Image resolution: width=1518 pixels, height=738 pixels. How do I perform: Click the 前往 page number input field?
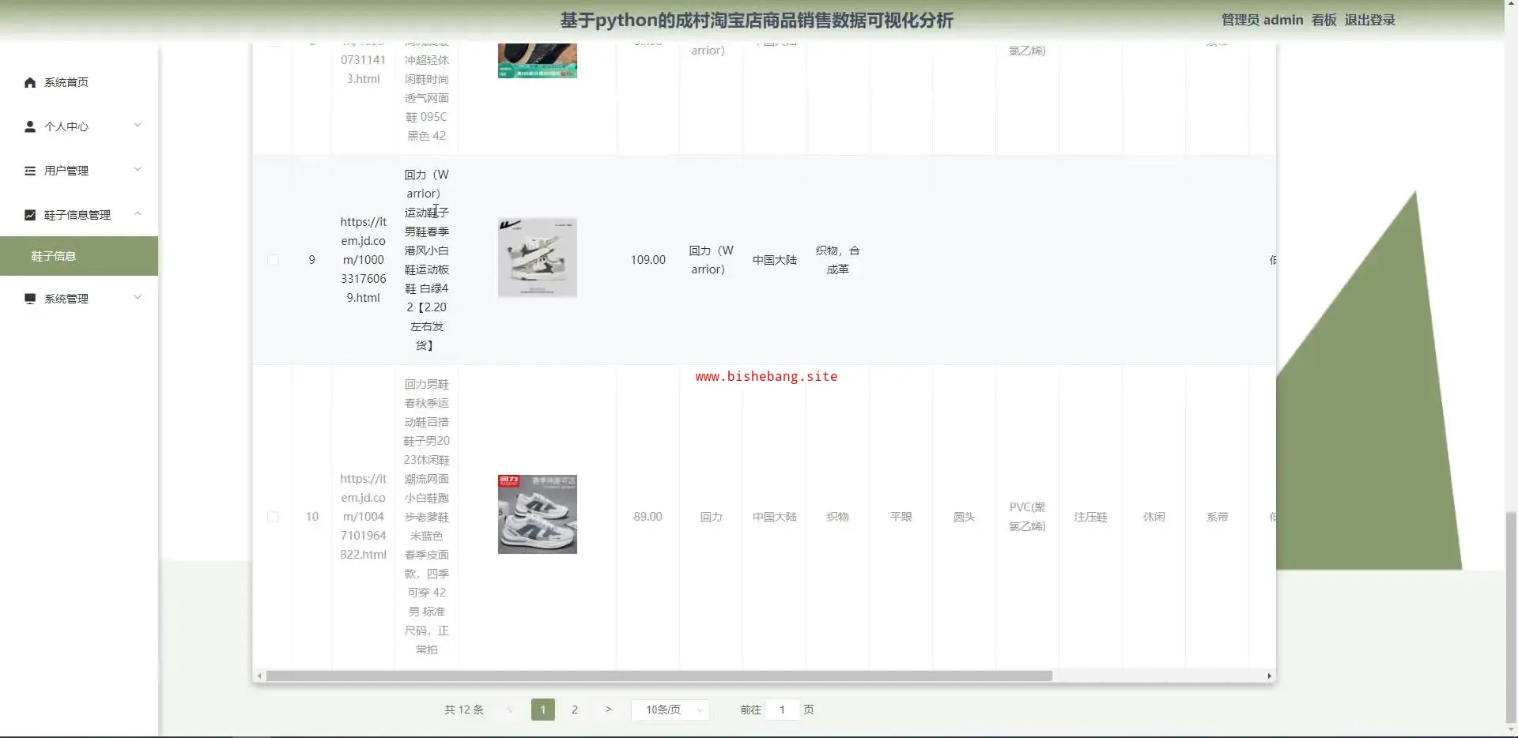tap(782, 710)
